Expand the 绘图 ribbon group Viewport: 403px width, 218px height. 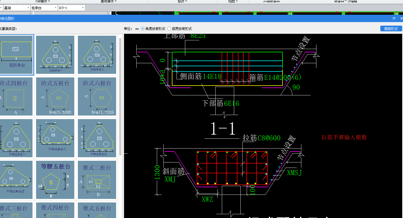pos(233,1)
